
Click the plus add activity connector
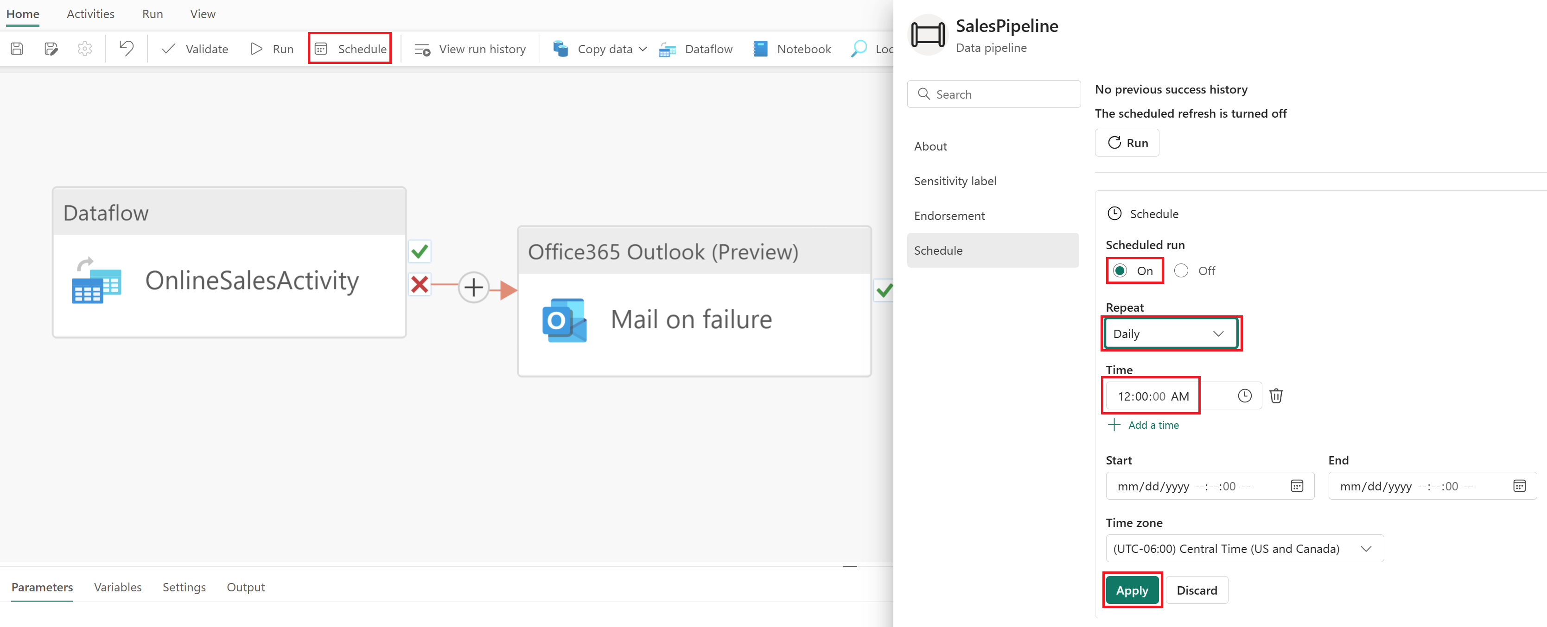(473, 288)
